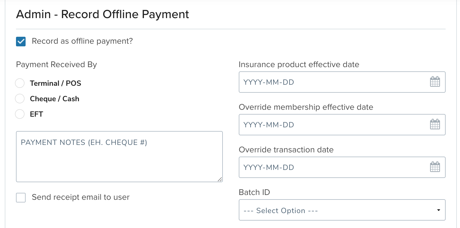Click 'Record as offline payment?' label
The image size is (460, 228).
coord(82,41)
